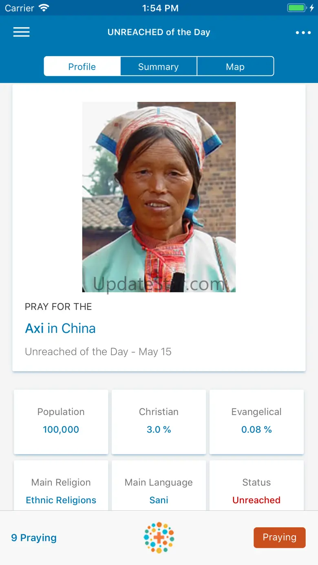Switch to the Profile tab
318x565 pixels.
[82, 67]
